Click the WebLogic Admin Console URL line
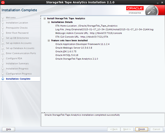The height and width of the screenshot is (133, 165). point(88,33)
